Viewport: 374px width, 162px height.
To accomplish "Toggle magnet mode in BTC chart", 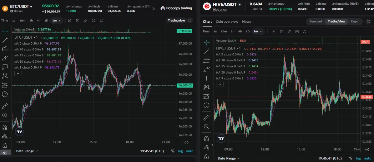I will [5, 127].
